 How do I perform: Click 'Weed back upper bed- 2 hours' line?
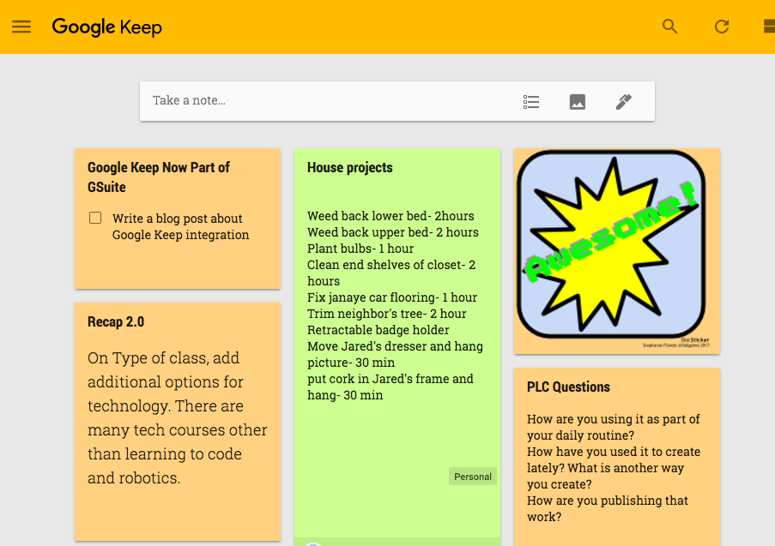point(393,232)
